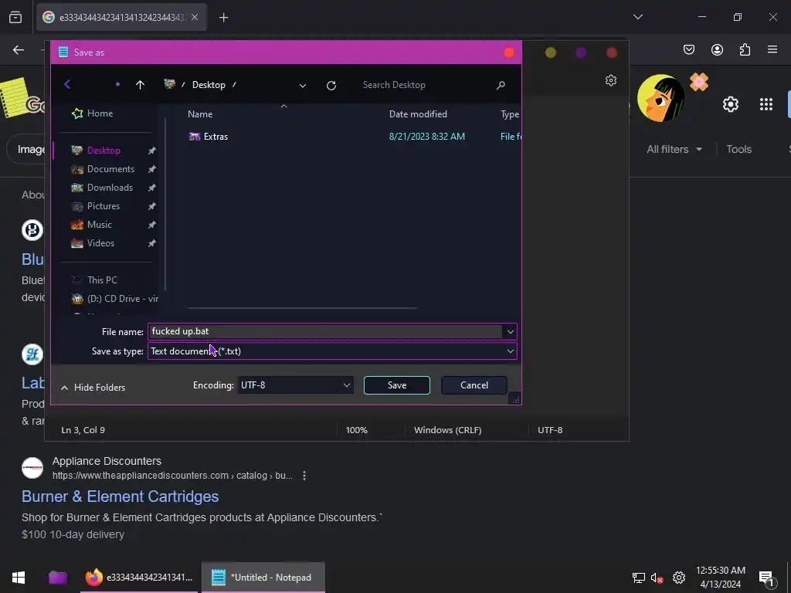Open Firefox extensions puzzle icon

point(745,49)
